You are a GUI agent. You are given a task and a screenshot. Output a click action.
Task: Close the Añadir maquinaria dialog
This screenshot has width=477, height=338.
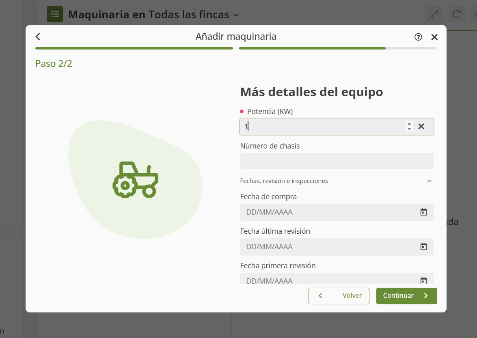[x=434, y=37]
